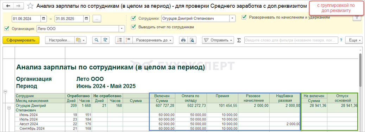Toggle Разворачивать по начислениям и удержаниям checkbox

point(244,17)
